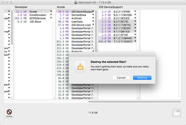Select the 9.3 (13E233) folder
The width and height of the screenshot is (186, 125).
[x=117, y=18]
